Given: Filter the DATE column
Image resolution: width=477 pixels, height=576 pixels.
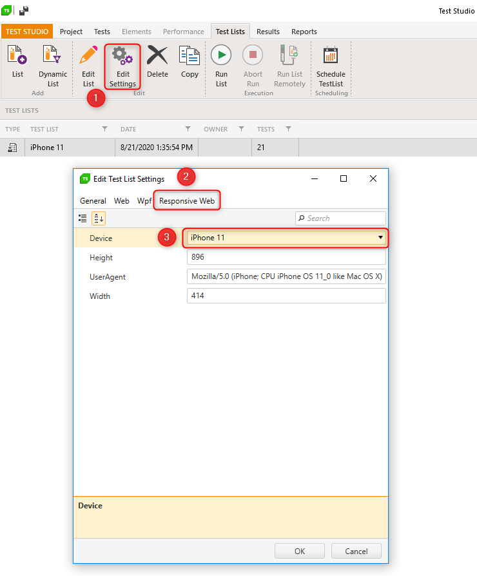Looking at the screenshot, I should (x=188, y=129).
